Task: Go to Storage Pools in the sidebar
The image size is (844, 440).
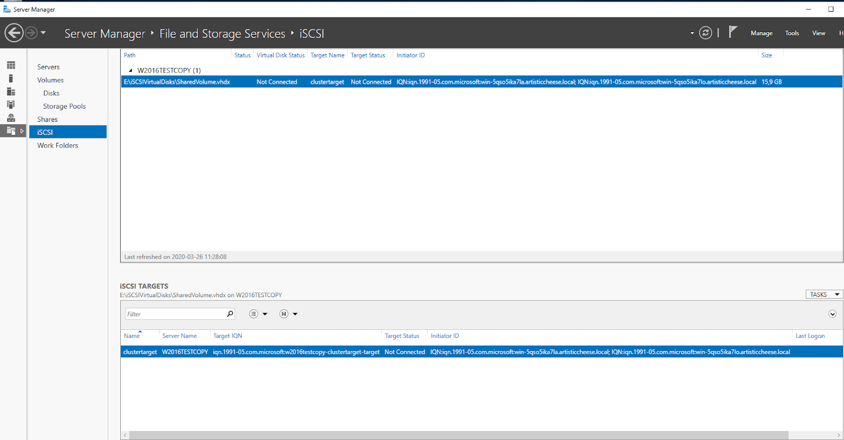Action: (x=64, y=106)
